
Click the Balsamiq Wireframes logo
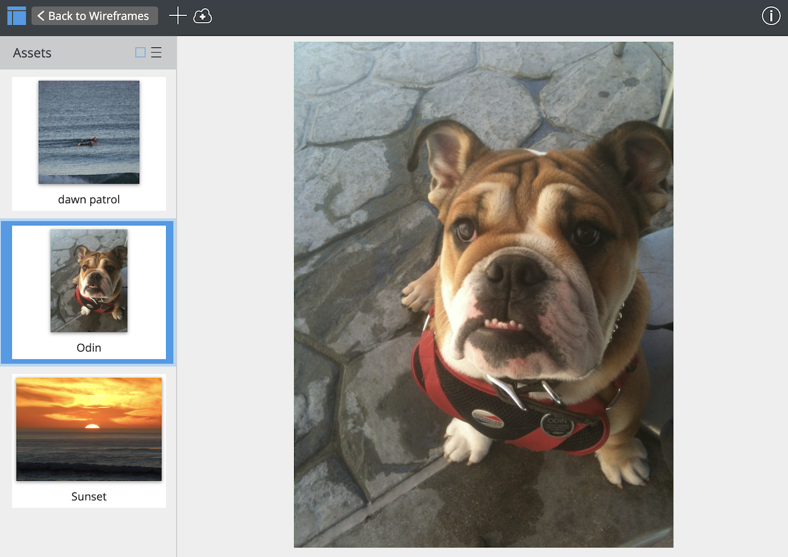tap(16, 15)
